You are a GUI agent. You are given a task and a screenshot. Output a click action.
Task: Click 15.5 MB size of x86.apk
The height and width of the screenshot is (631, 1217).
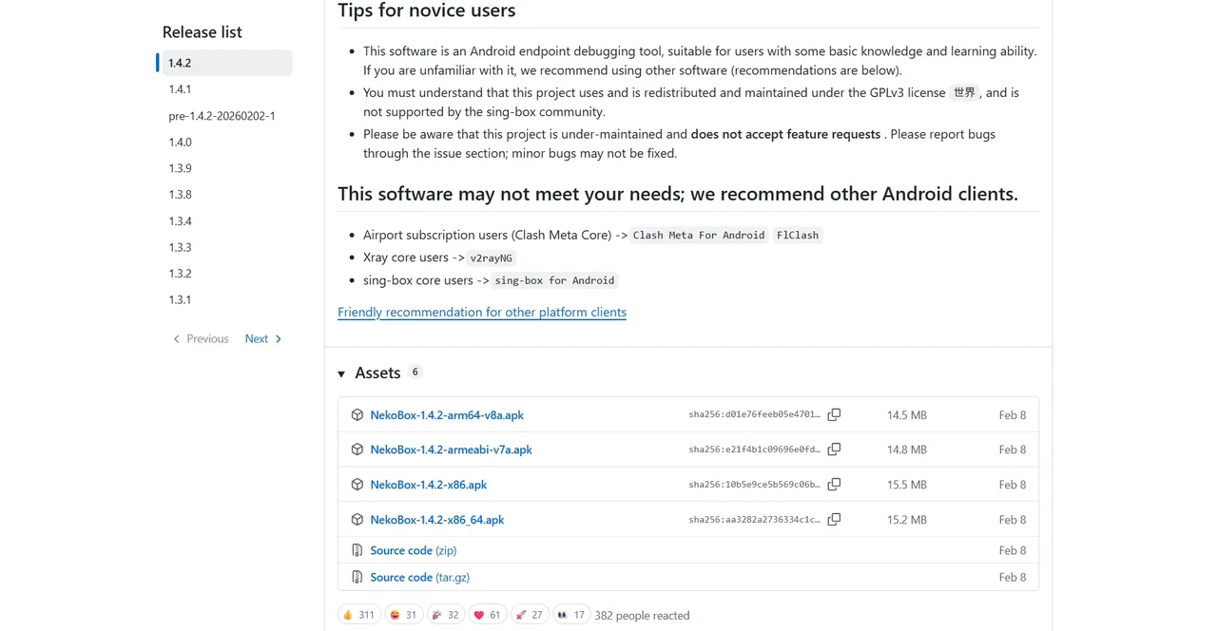click(x=907, y=485)
